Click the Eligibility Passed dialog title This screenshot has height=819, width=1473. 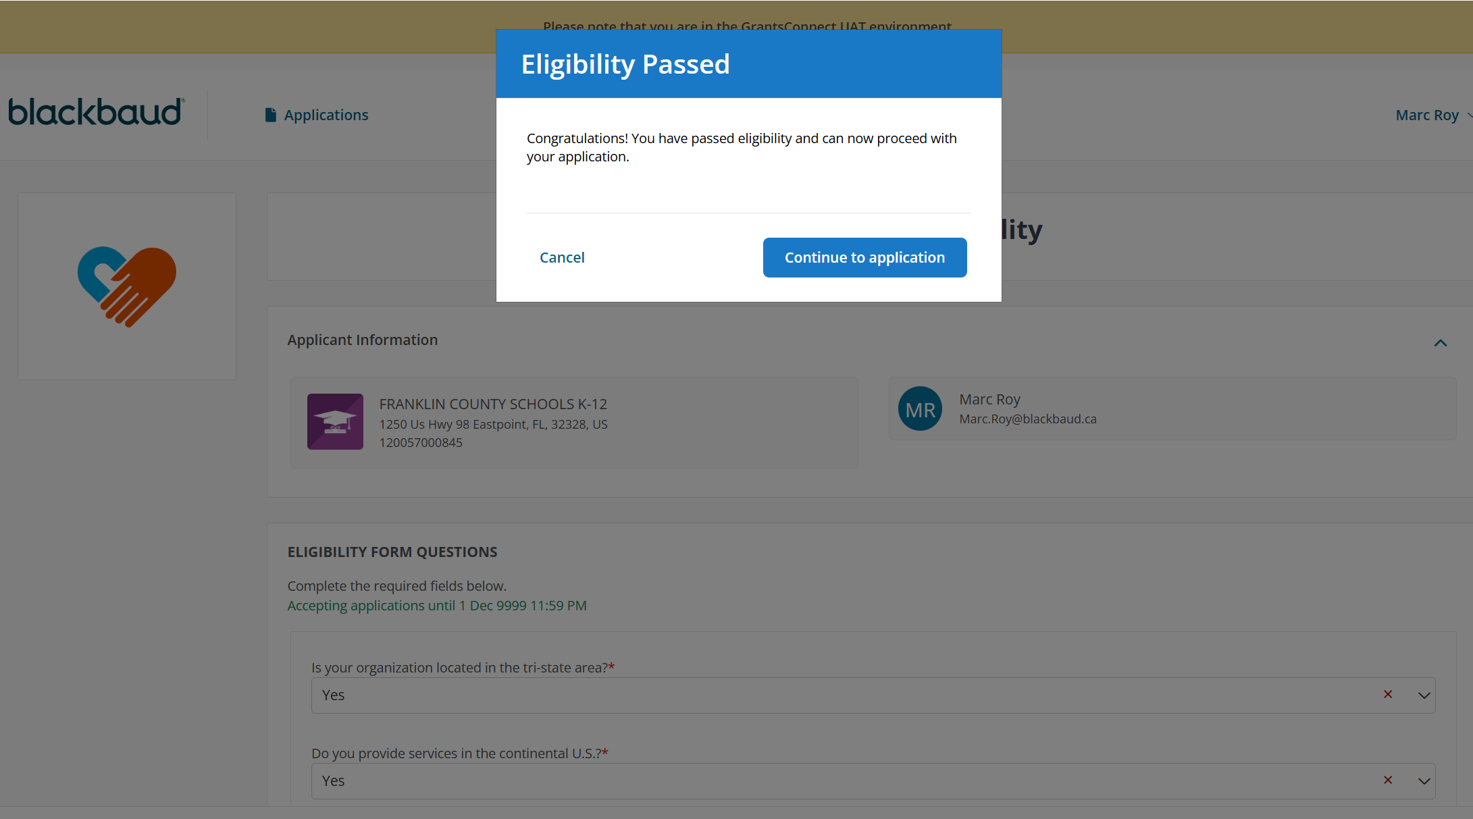pyautogui.click(x=625, y=65)
